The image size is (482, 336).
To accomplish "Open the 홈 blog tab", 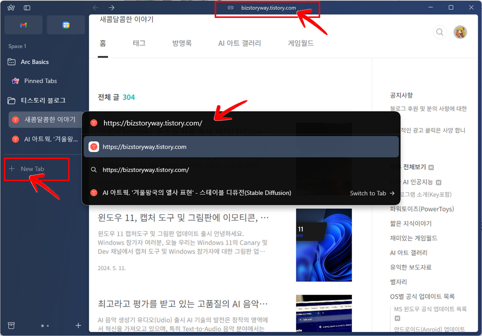I will 103,43.
